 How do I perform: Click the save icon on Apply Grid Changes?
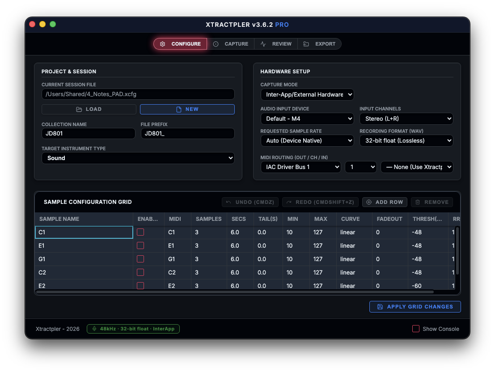point(380,307)
